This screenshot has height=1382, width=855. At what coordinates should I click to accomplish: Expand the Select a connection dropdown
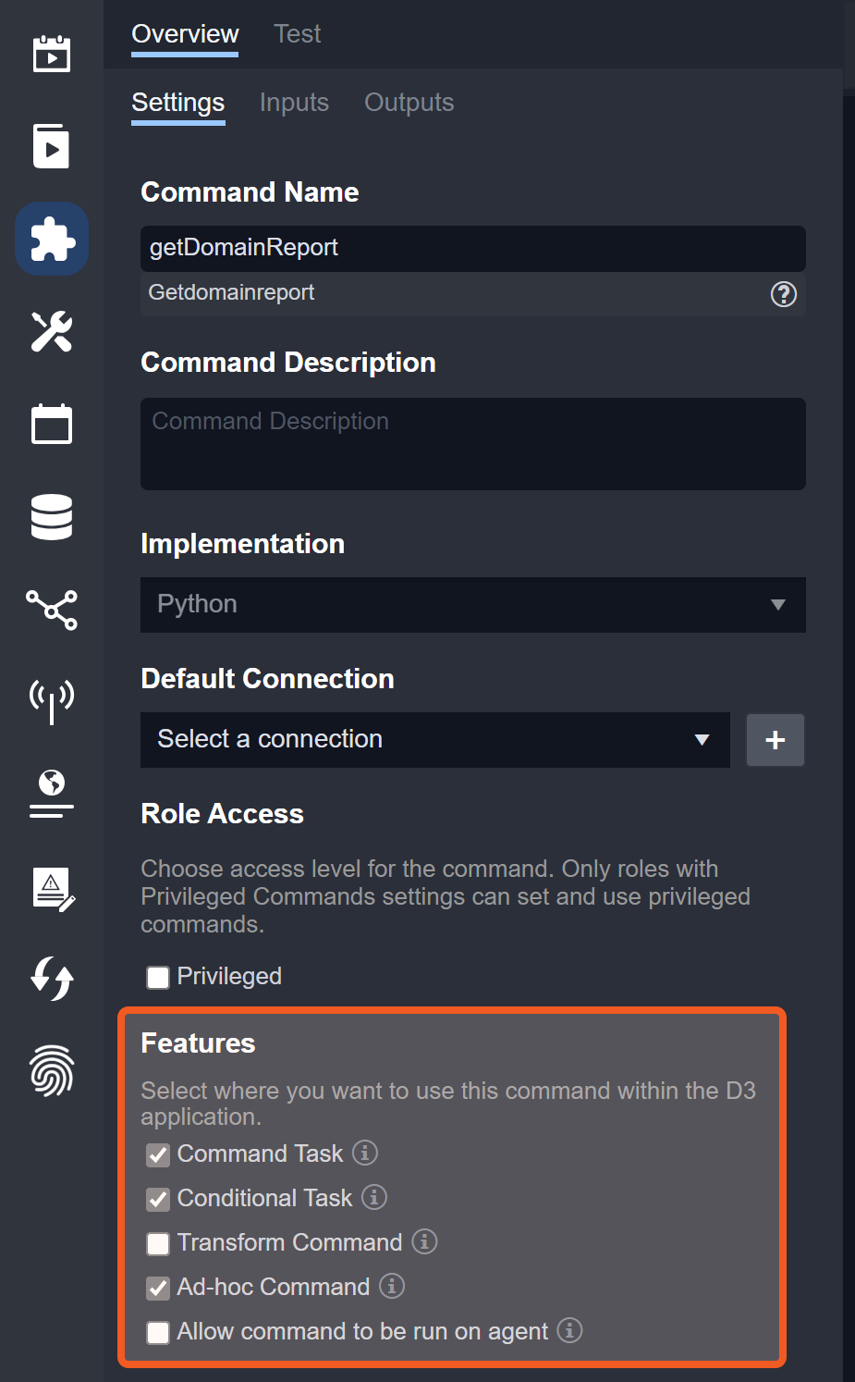point(434,740)
